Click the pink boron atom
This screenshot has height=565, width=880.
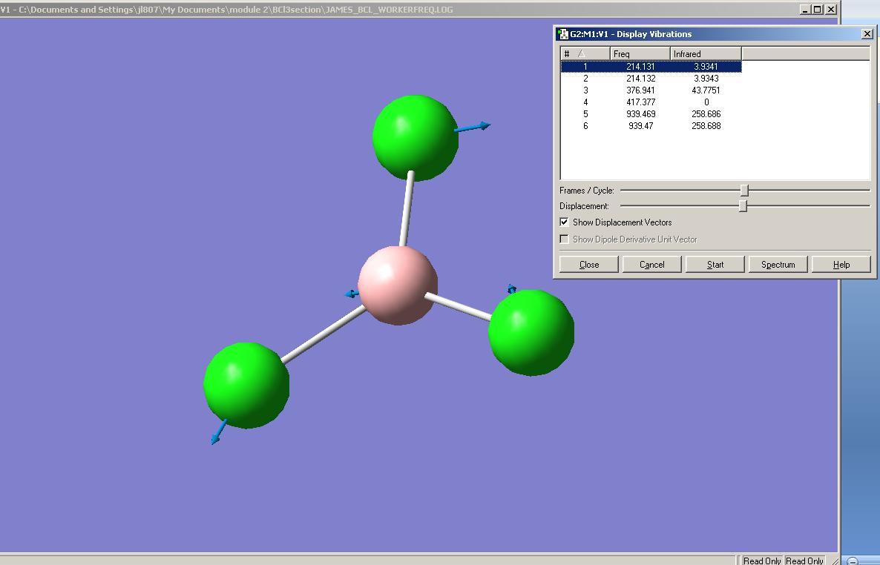tap(398, 285)
